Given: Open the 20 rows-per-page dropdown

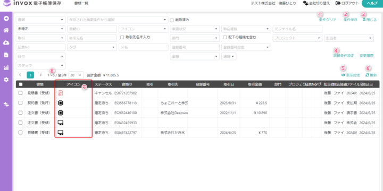Looking at the screenshot, I should tap(76, 75).
